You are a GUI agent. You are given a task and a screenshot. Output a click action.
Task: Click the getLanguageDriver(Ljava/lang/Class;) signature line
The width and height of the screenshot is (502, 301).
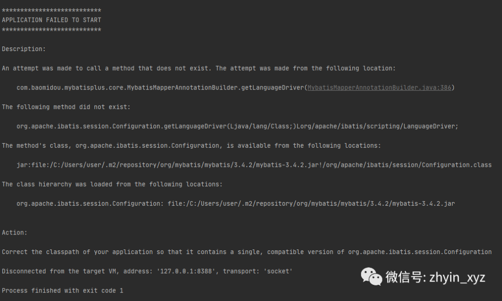pyautogui.click(x=237, y=126)
